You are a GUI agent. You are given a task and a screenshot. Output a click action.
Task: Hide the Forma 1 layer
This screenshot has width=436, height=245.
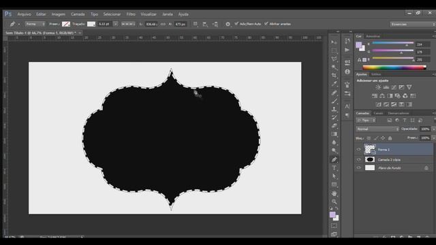point(359,150)
